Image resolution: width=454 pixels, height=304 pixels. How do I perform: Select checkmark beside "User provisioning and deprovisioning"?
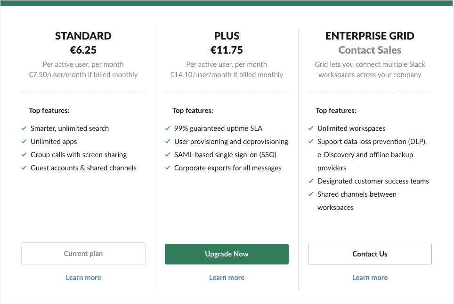pyautogui.click(x=167, y=141)
